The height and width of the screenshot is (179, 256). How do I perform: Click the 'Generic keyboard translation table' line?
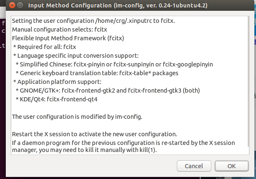click(x=97, y=73)
